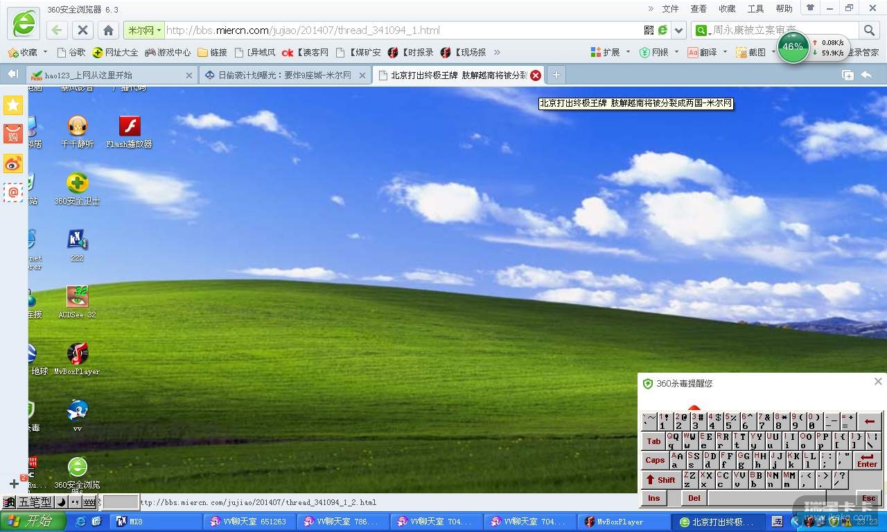This screenshot has height=532, width=887.
Task: Close the hao123 tab
Action: 189,76
